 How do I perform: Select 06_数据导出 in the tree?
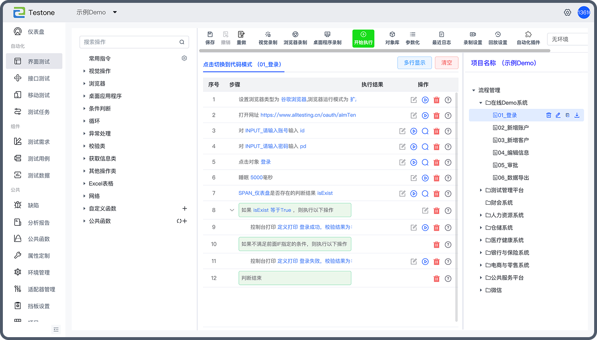click(x=513, y=178)
